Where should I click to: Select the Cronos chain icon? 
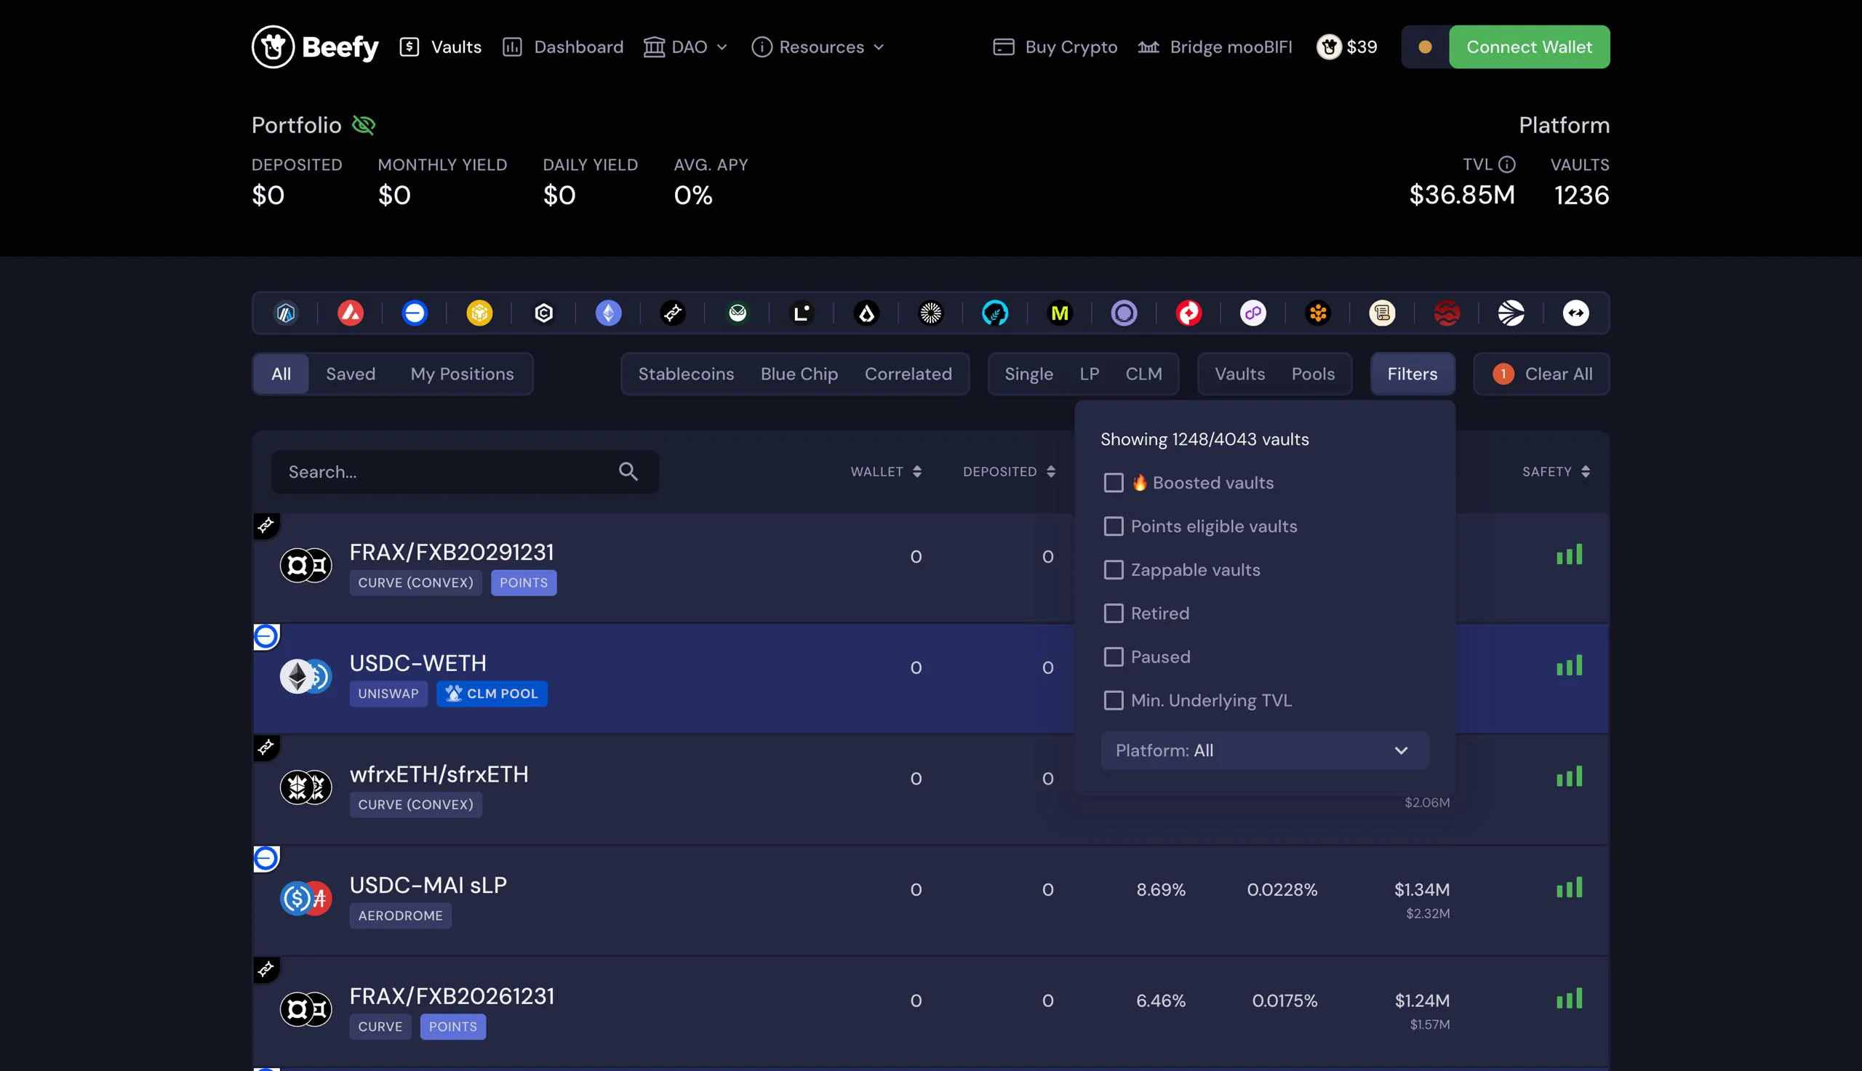[x=543, y=313]
